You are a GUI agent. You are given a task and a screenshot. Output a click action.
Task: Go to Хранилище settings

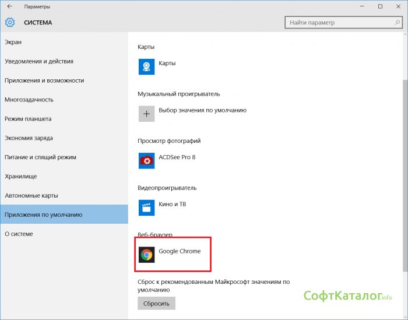click(x=21, y=177)
